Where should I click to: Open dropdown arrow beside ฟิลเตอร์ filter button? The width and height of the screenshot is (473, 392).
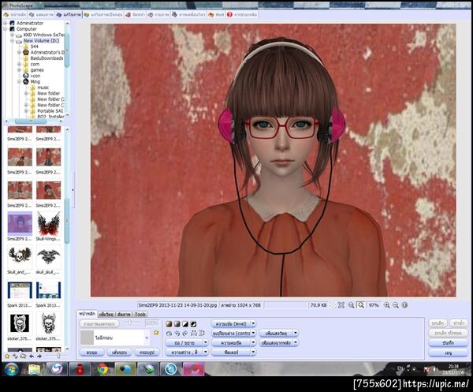(x=253, y=352)
